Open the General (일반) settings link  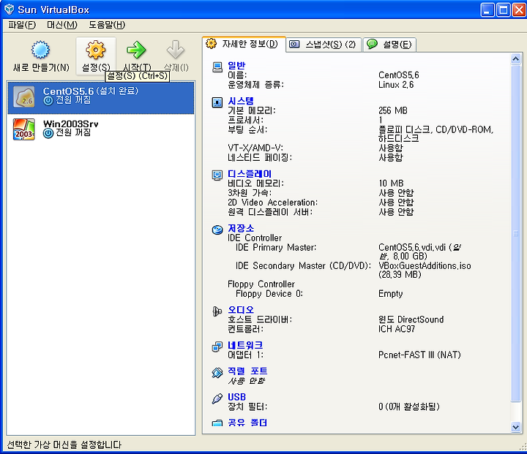(236, 66)
